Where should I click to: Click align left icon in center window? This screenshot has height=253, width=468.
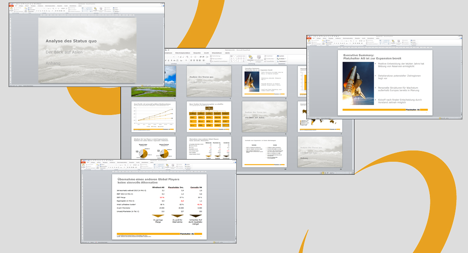(191, 60)
